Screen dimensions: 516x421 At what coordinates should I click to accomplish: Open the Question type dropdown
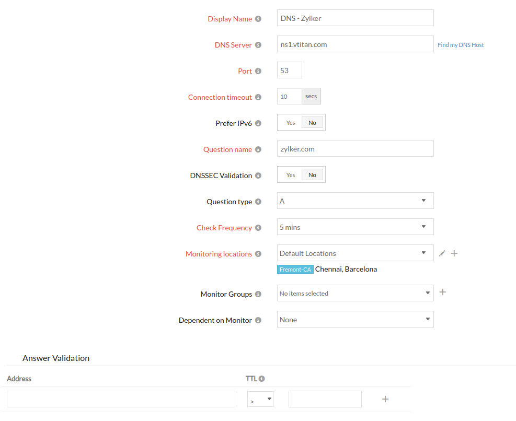[x=355, y=201]
